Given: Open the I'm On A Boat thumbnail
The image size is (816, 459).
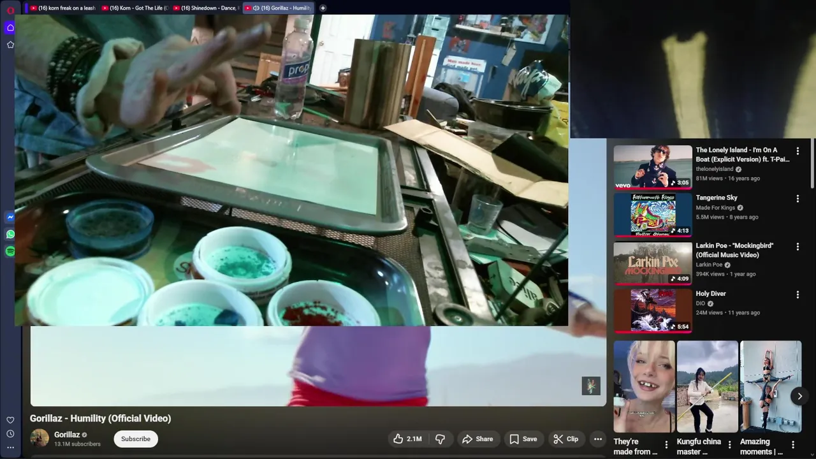Looking at the screenshot, I should click(x=653, y=167).
